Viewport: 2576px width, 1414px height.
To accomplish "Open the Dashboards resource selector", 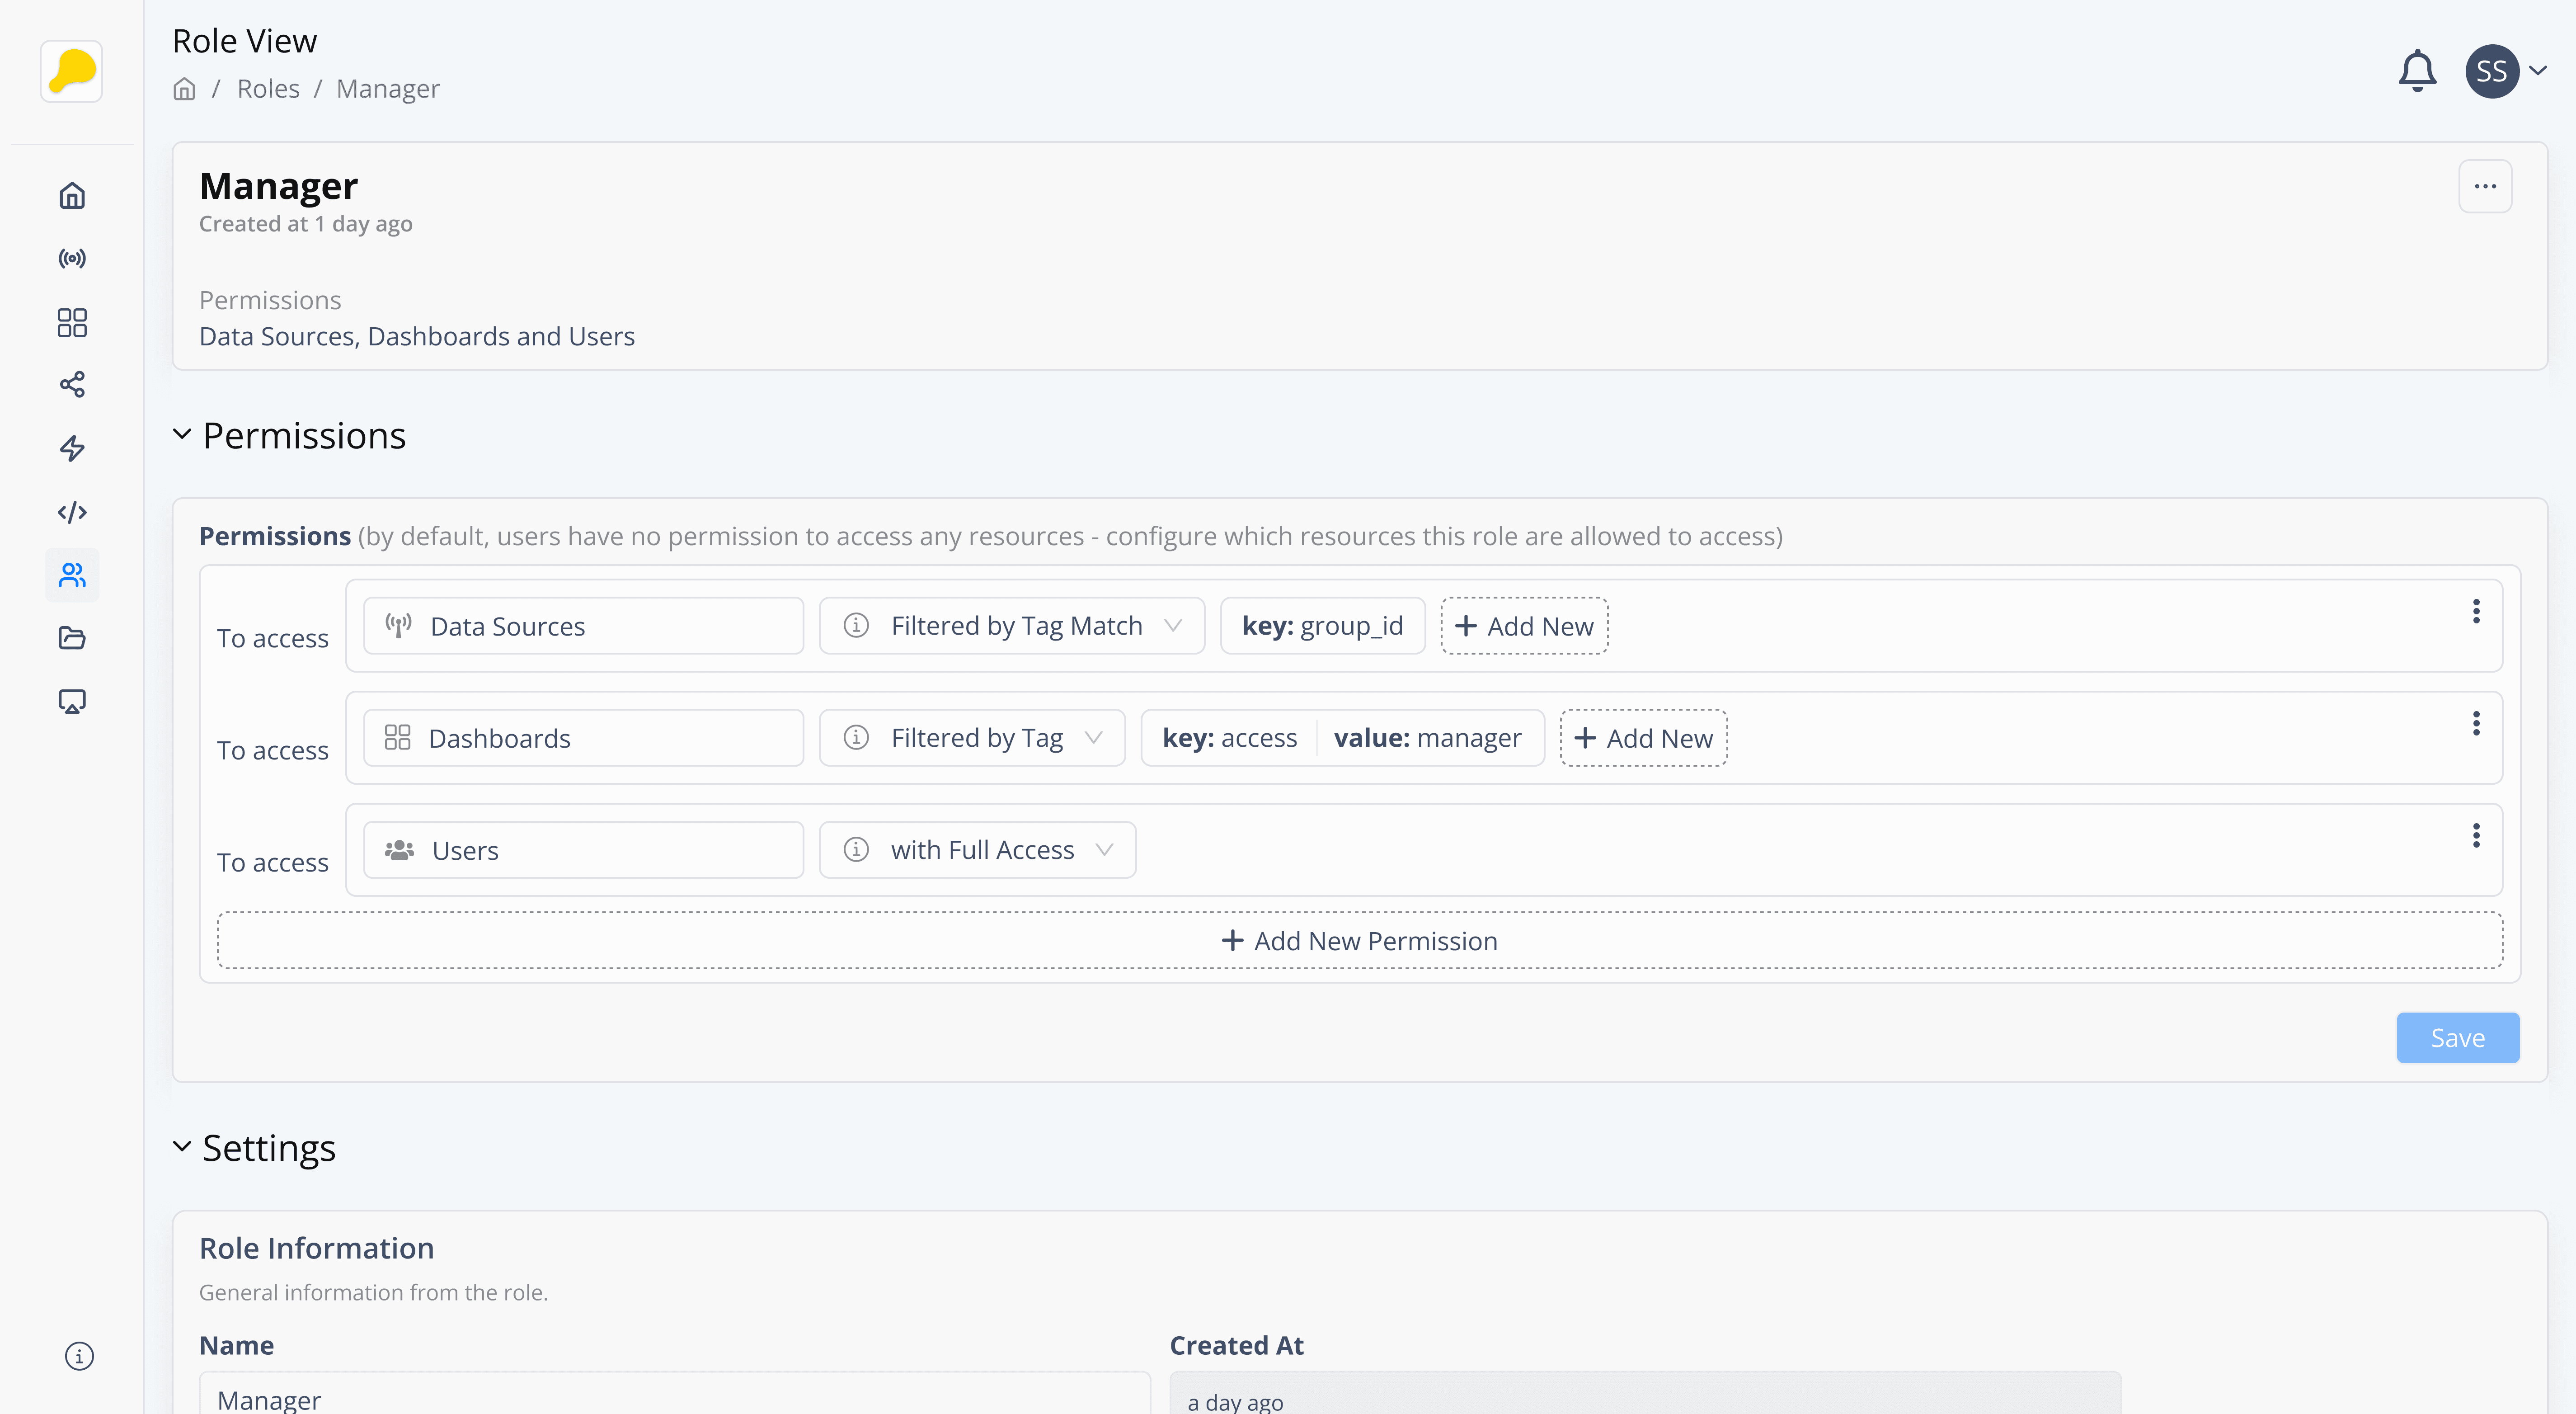I will (583, 738).
